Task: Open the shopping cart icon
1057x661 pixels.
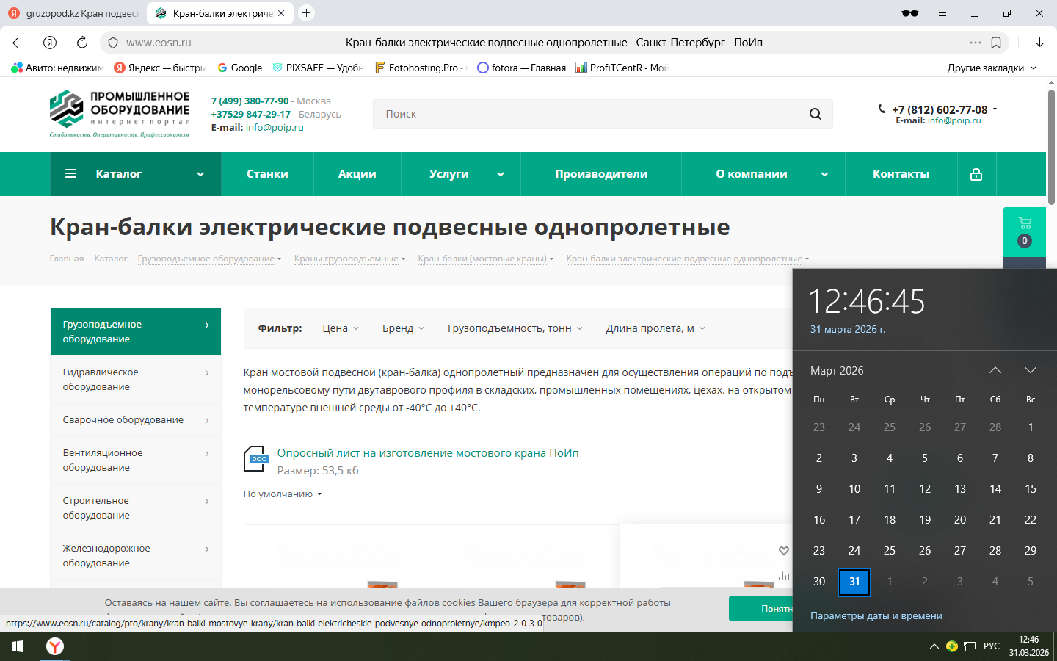Action: pos(1025,223)
